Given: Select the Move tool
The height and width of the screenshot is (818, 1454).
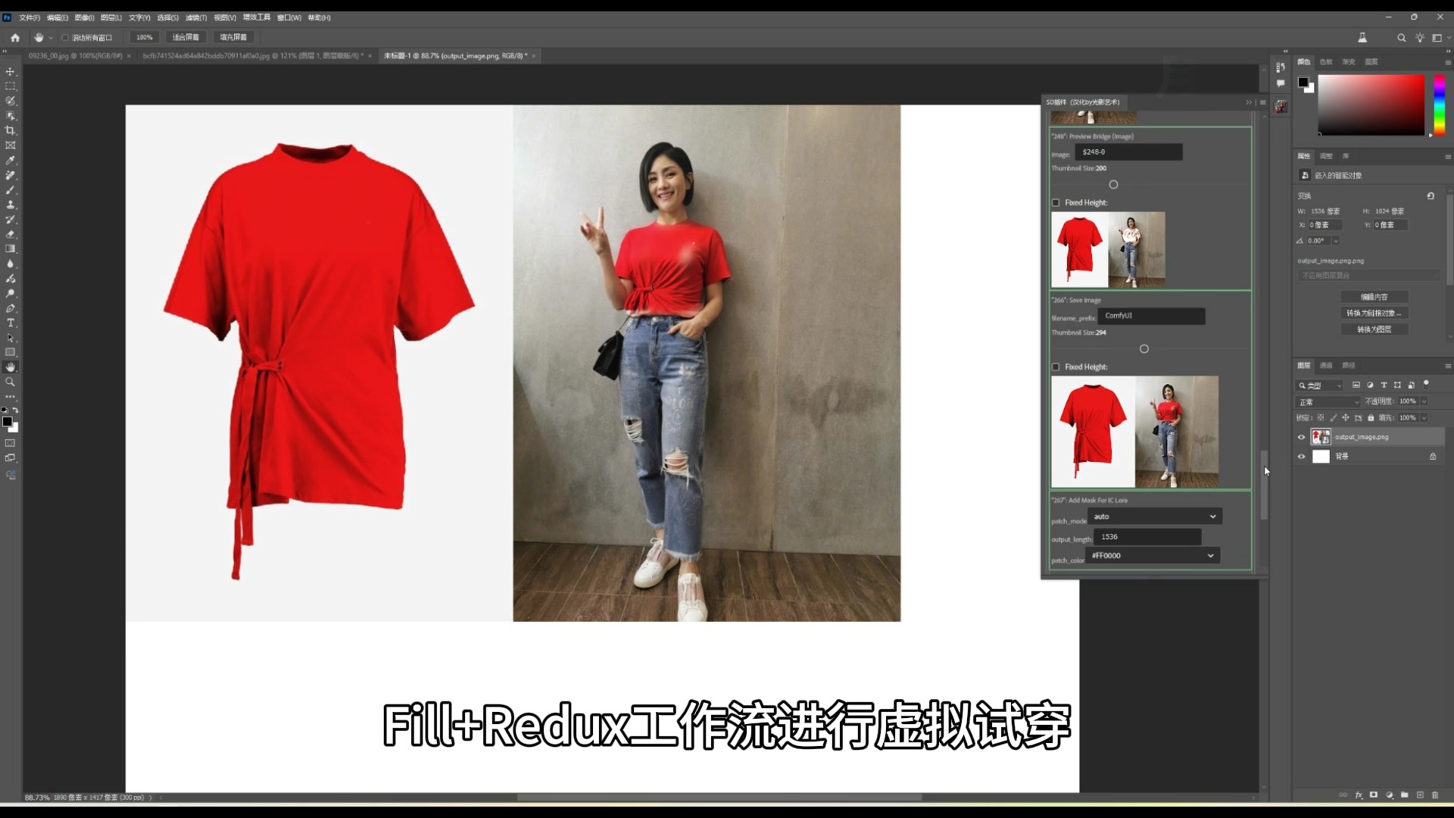Looking at the screenshot, I should 11,72.
